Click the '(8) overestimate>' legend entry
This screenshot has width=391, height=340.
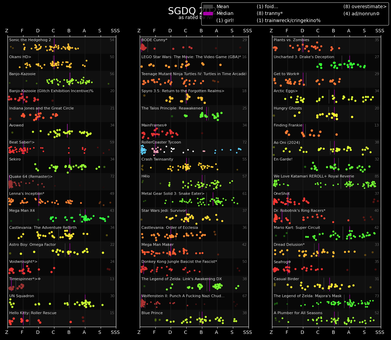tap(365, 7)
